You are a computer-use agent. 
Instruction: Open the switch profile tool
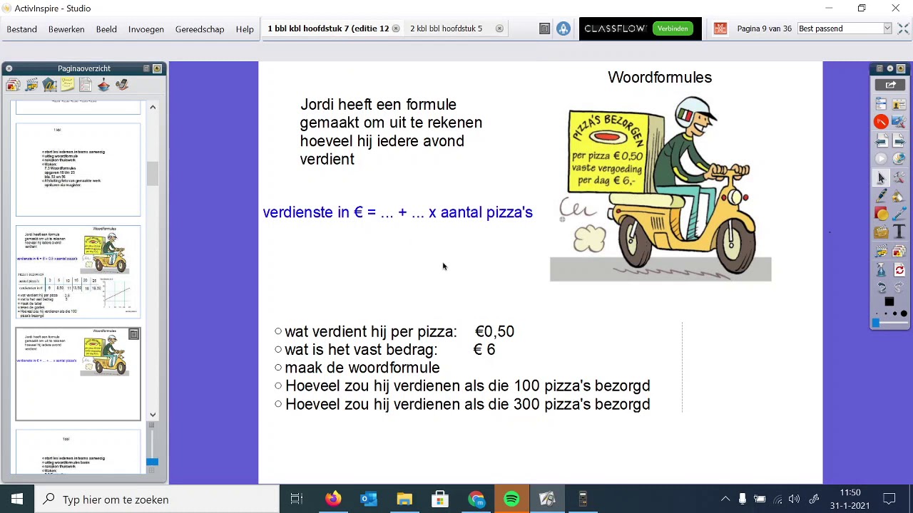tap(899, 105)
